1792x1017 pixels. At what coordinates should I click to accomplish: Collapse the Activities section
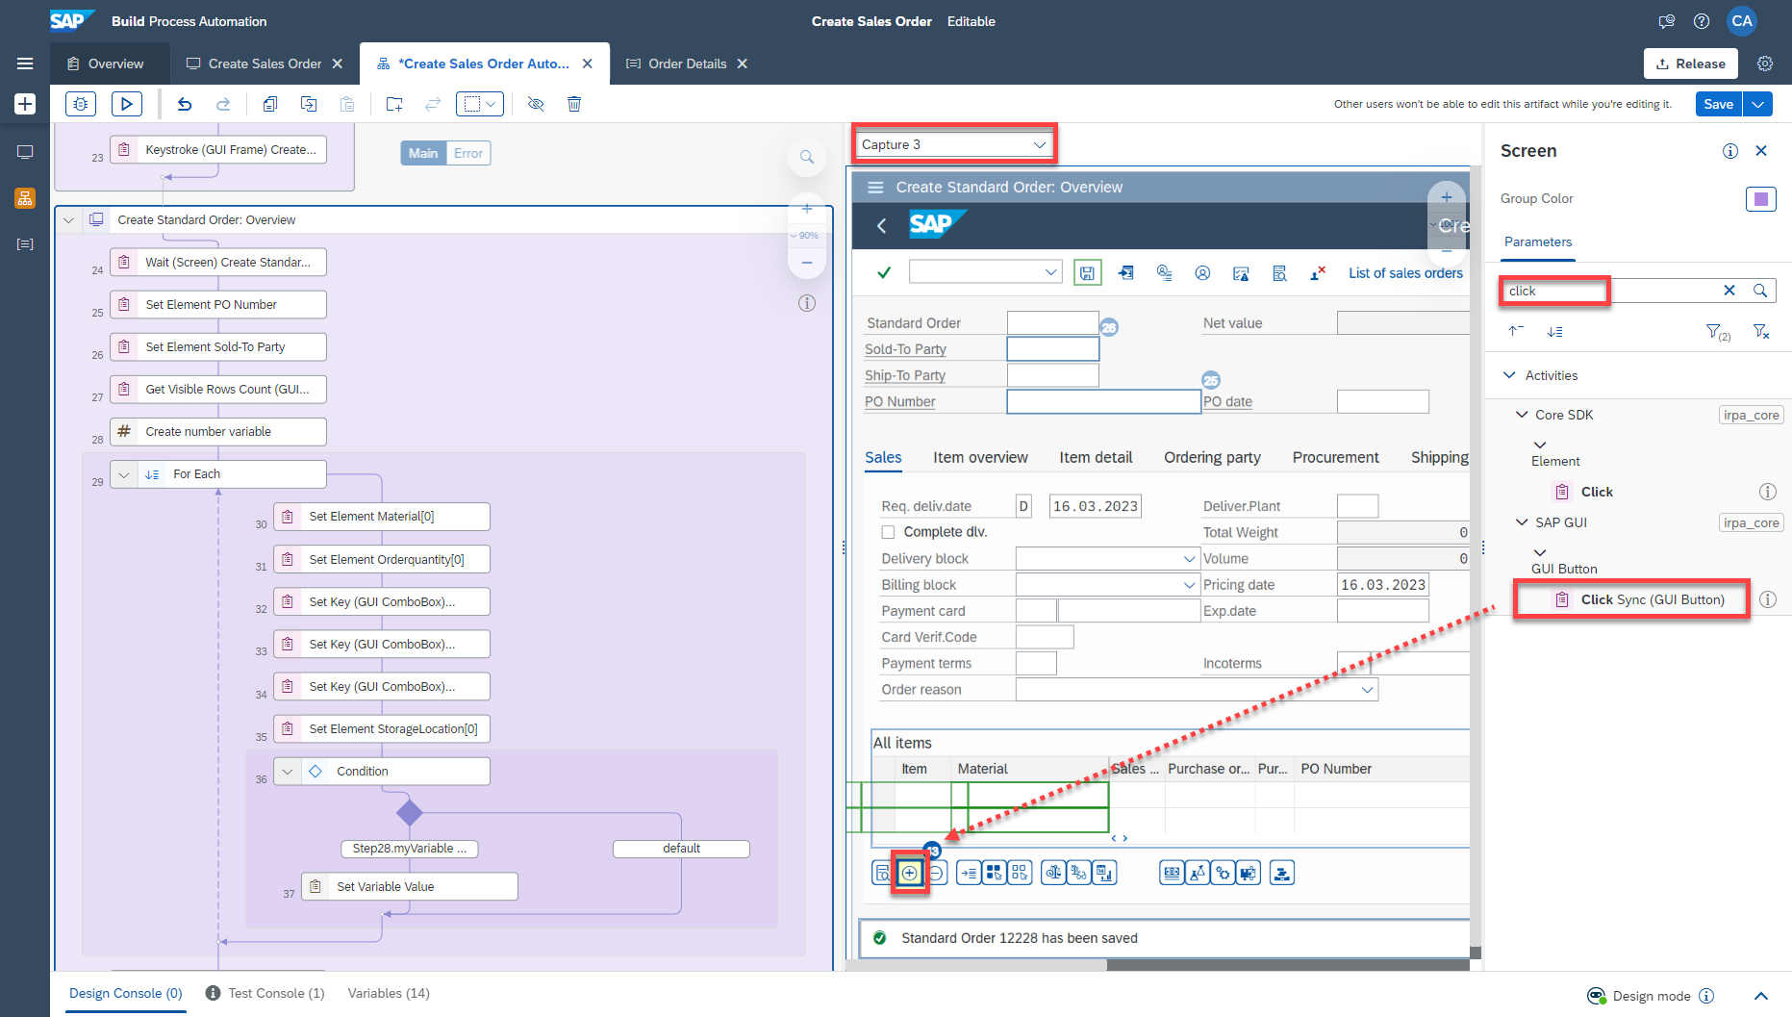1507,375
